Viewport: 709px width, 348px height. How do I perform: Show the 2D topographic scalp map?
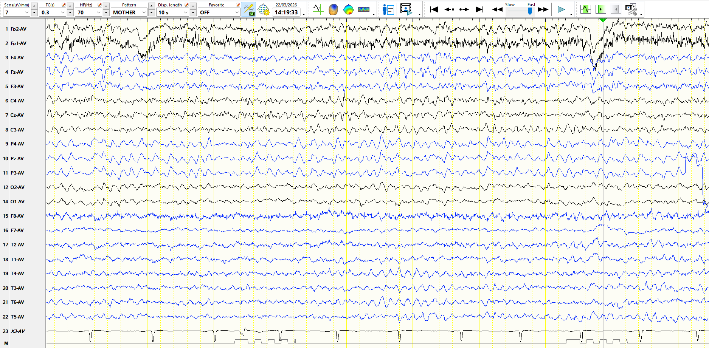348,9
